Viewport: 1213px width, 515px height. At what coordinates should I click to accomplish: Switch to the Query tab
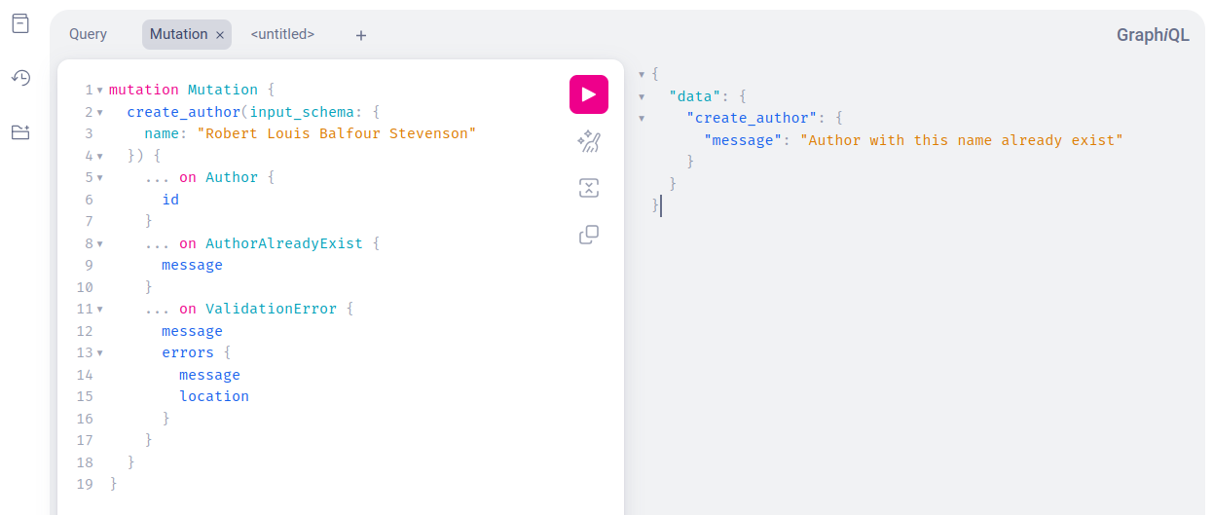coord(88,34)
